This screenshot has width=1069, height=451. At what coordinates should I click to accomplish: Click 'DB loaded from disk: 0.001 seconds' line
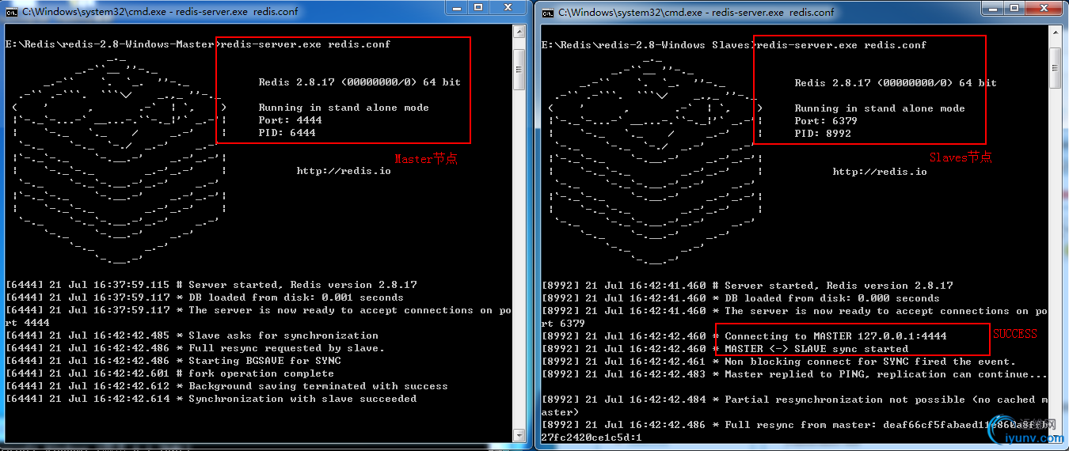pos(205,298)
